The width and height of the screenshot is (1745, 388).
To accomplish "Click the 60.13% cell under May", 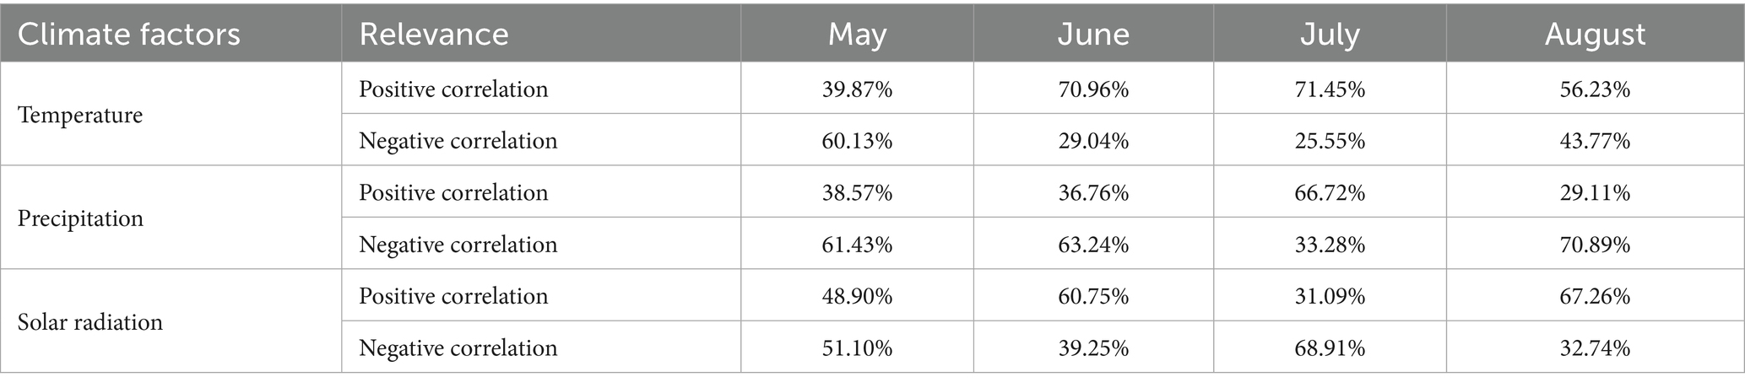I will click(x=857, y=141).
